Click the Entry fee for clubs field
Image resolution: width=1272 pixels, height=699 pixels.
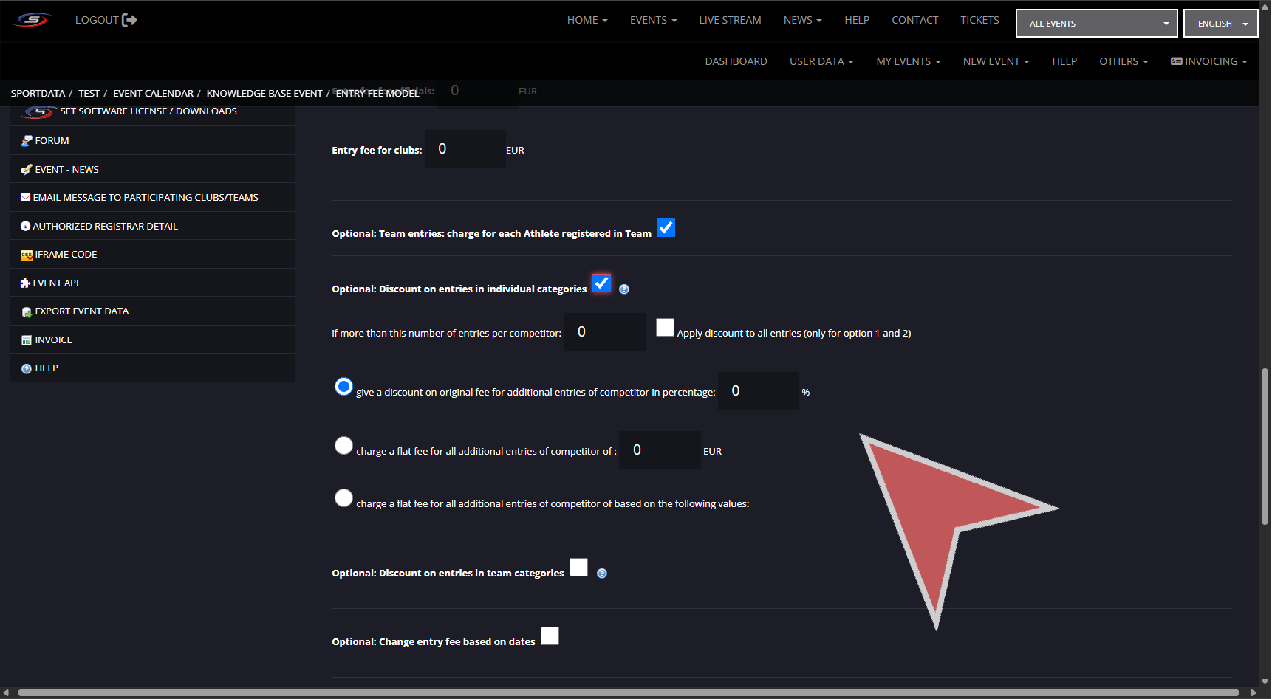(465, 149)
